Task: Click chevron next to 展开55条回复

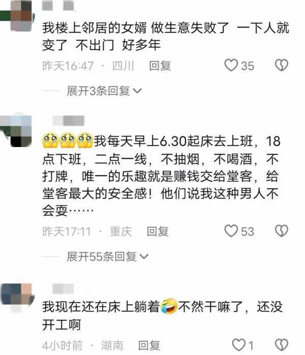Action: tap(144, 257)
